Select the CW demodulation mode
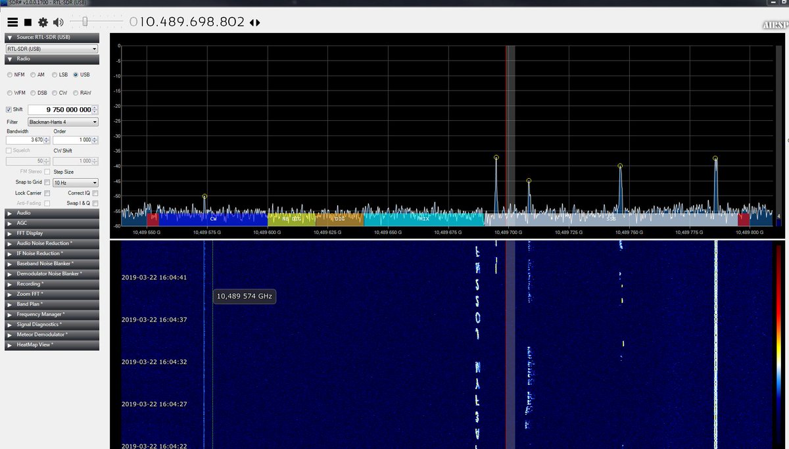The width and height of the screenshot is (789, 449). coord(56,93)
